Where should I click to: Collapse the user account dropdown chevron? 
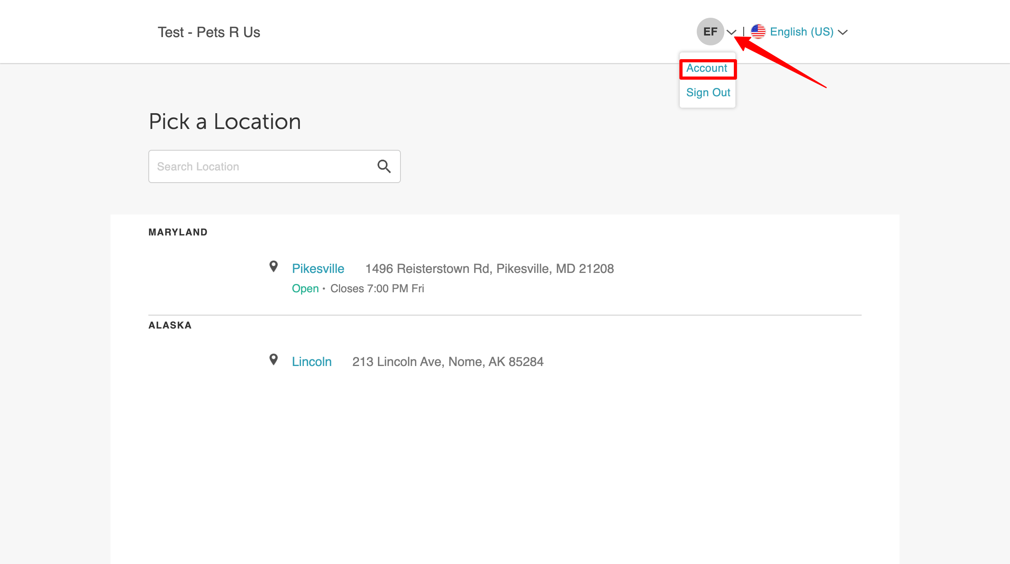tap(731, 32)
